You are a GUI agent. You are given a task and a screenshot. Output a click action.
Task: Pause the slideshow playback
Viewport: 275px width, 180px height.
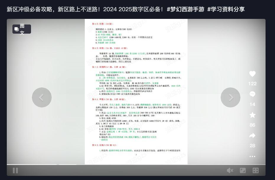click(x=15, y=170)
